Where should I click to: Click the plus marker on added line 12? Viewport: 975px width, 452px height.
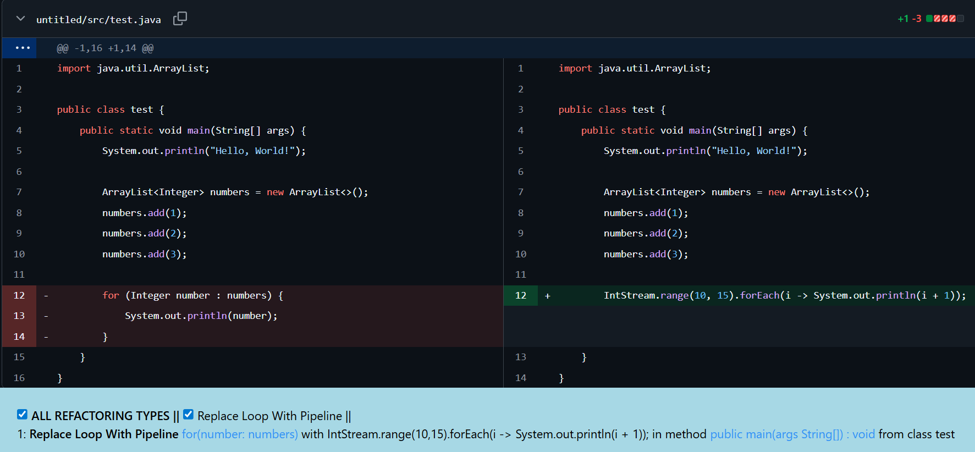coord(547,296)
